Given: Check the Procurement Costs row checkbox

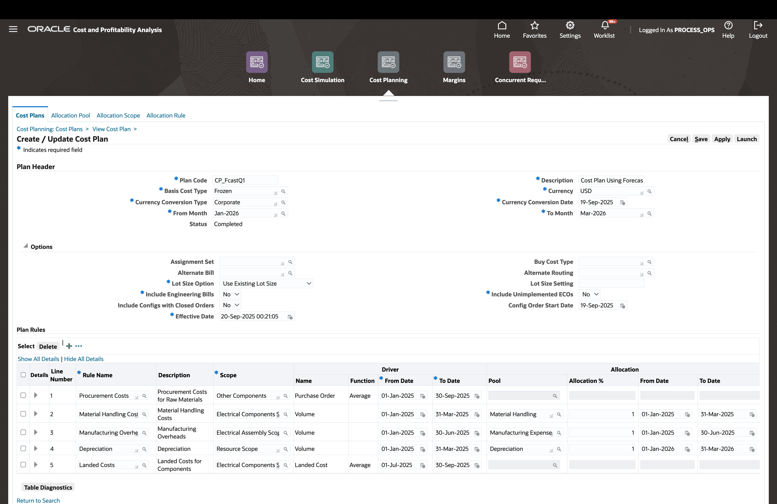Looking at the screenshot, I should (x=23, y=395).
